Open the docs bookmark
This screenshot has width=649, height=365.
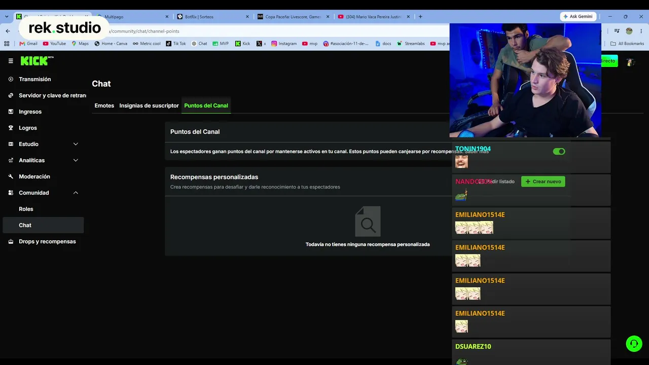(x=383, y=44)
